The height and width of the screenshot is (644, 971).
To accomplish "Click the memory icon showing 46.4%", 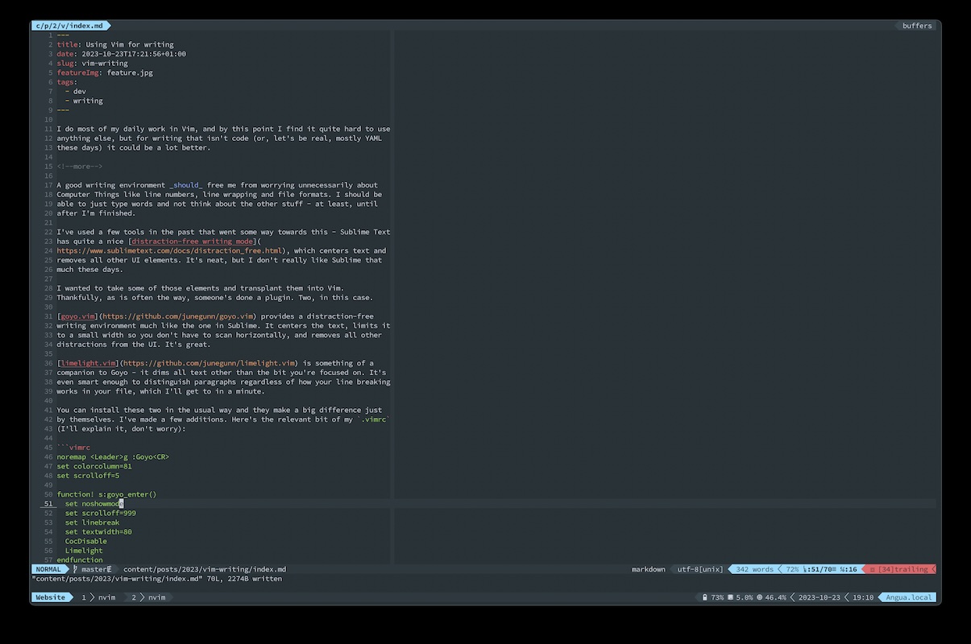I will (759, 597).
